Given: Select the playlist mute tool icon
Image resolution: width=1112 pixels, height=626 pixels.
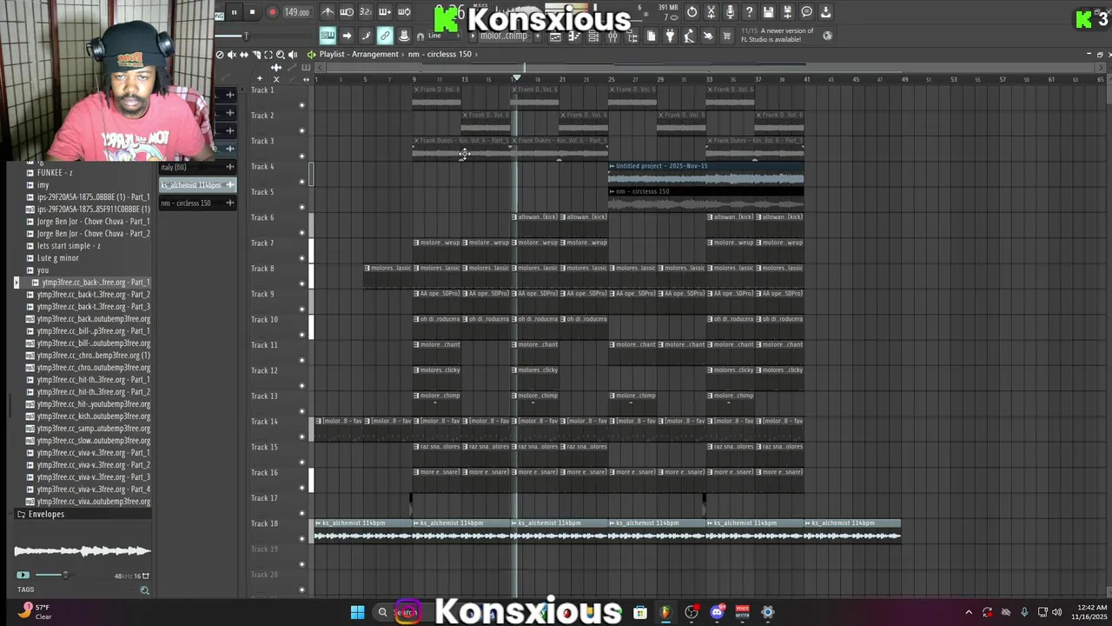Looking at the screenshot, I should point(232,55).
